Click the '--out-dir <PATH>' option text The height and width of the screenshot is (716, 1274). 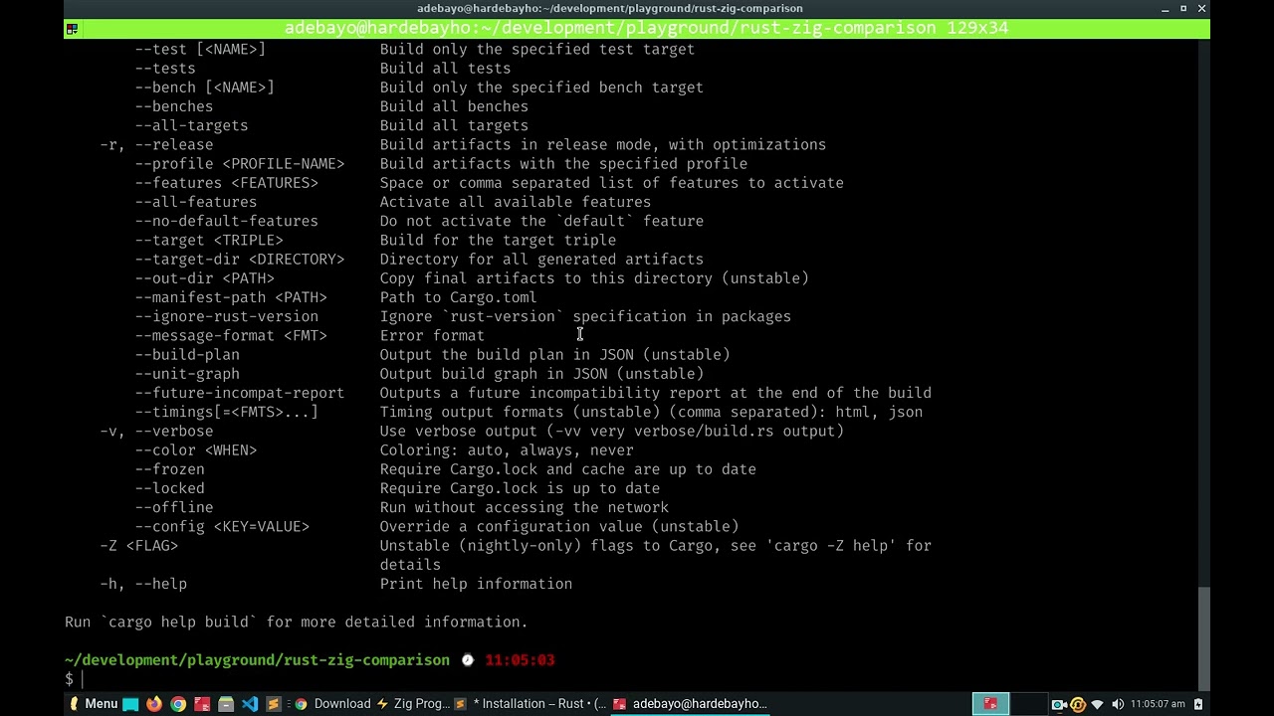coord(205,278)
